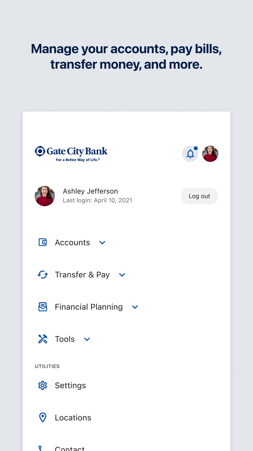Expand the Accounts chevron

pyautogui.click(x=102, y=243)
